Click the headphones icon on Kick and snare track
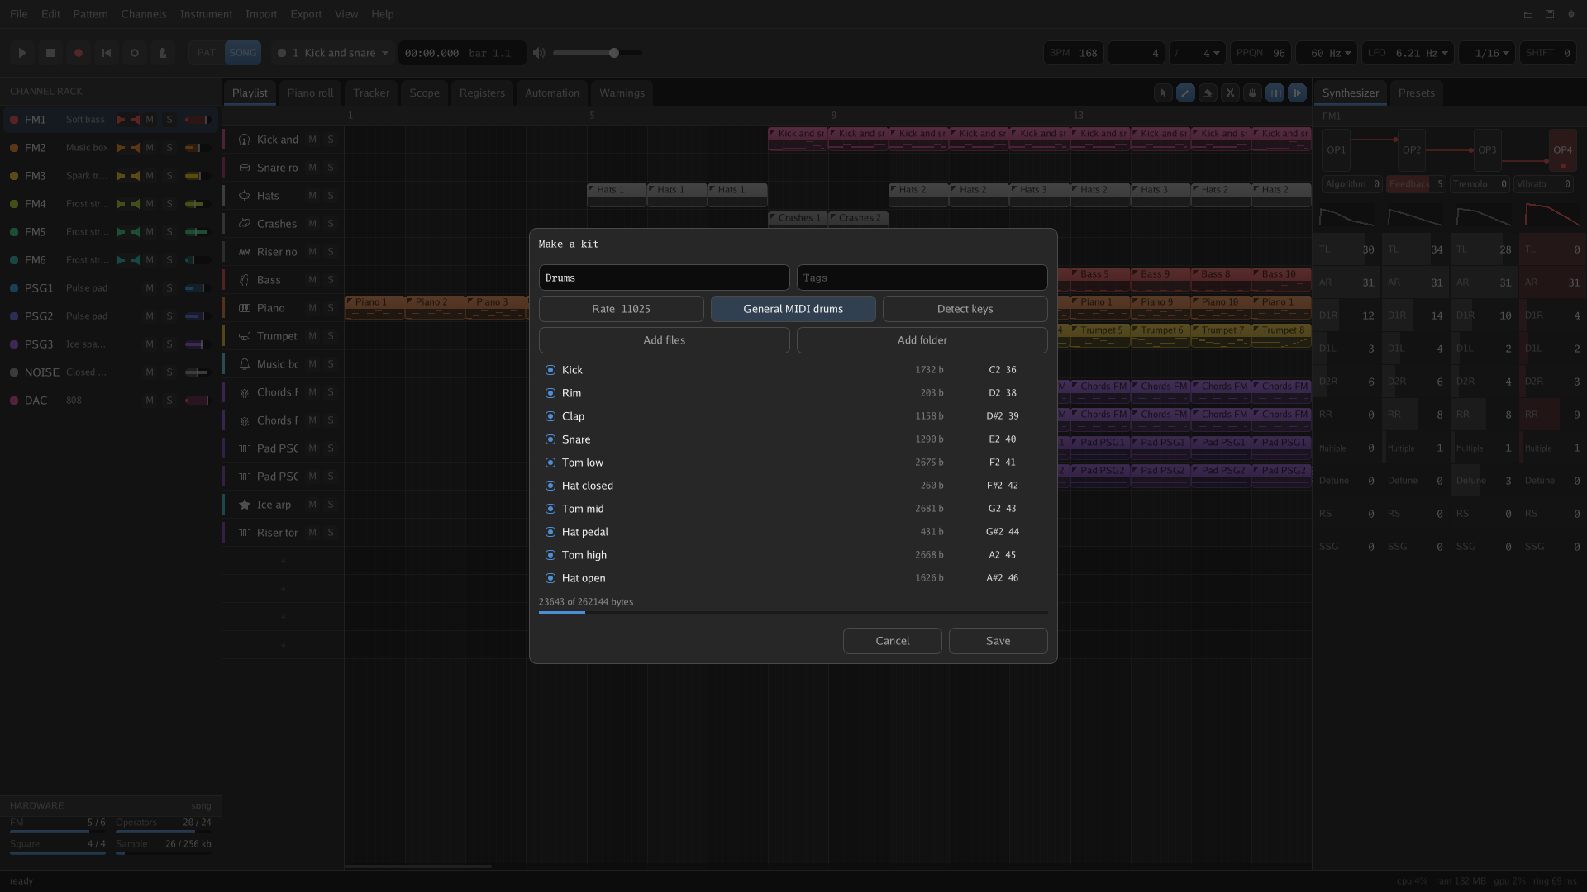The height and width of the screenshot is (892, 1587). tap(245, 140)
